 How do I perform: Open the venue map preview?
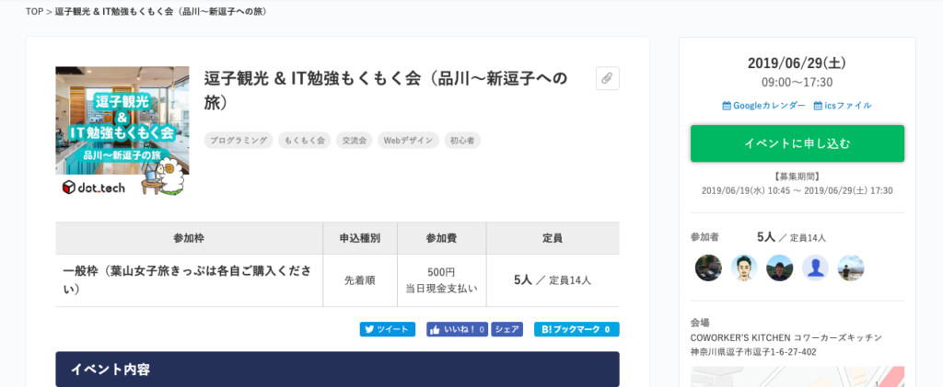(x=797, y=377)
